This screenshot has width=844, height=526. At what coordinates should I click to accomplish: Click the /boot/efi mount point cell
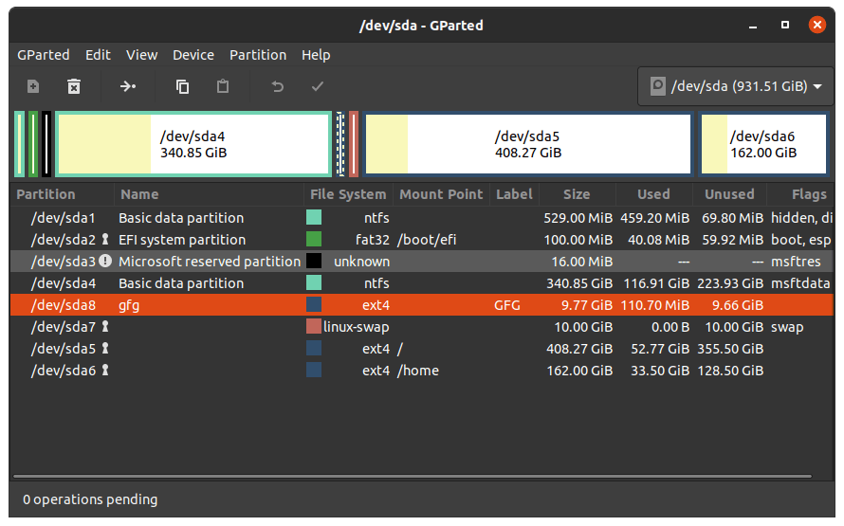click(427, 240)
